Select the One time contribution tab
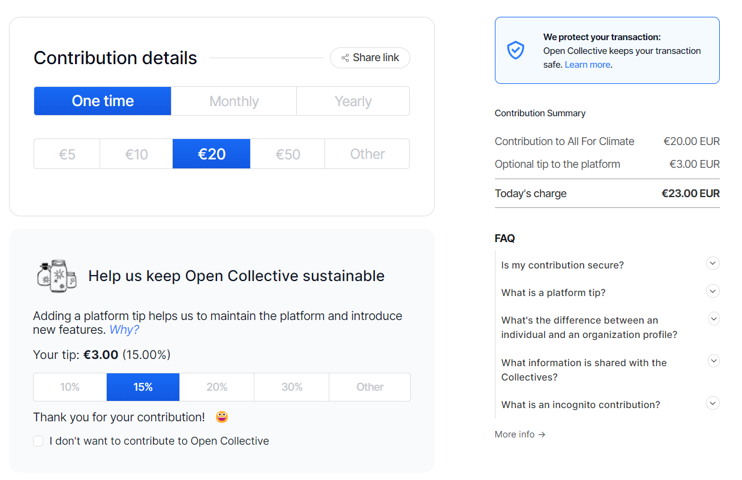 (x=103, y=101)
